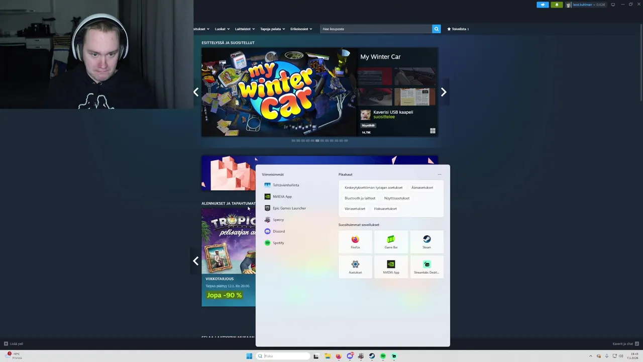Click inside the Steam store search field

pyautogui.click(x=376, y=29)
